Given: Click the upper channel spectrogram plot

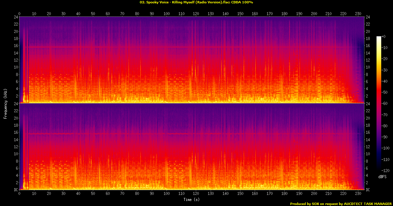Looking at the screenshot, I should [x=191, y=60].
